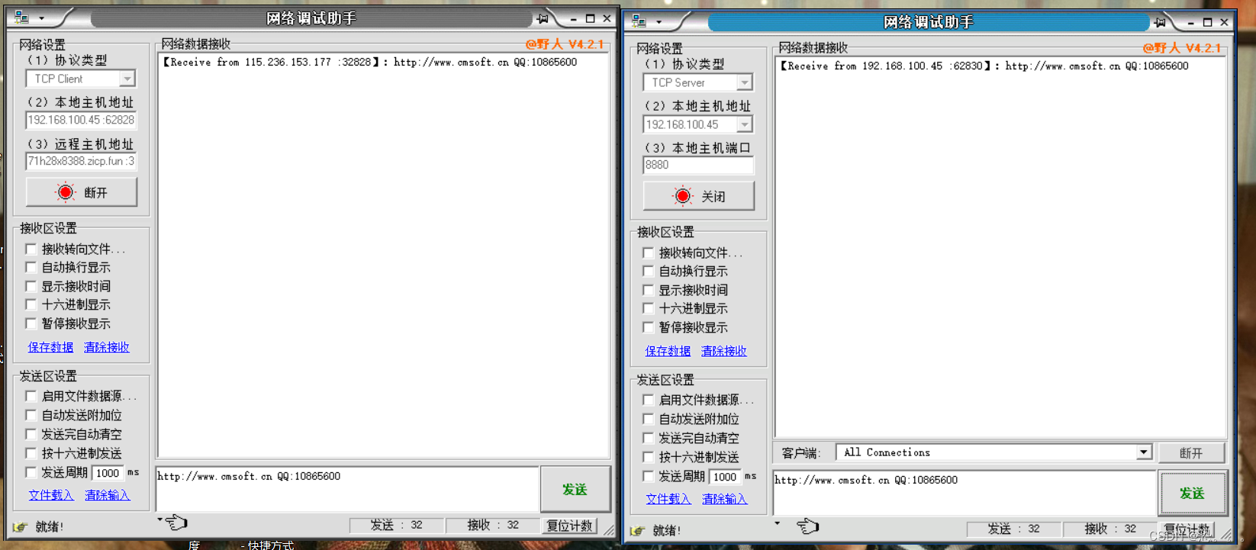Click the receive log line from 115.236.153.177

click(370, 63)
